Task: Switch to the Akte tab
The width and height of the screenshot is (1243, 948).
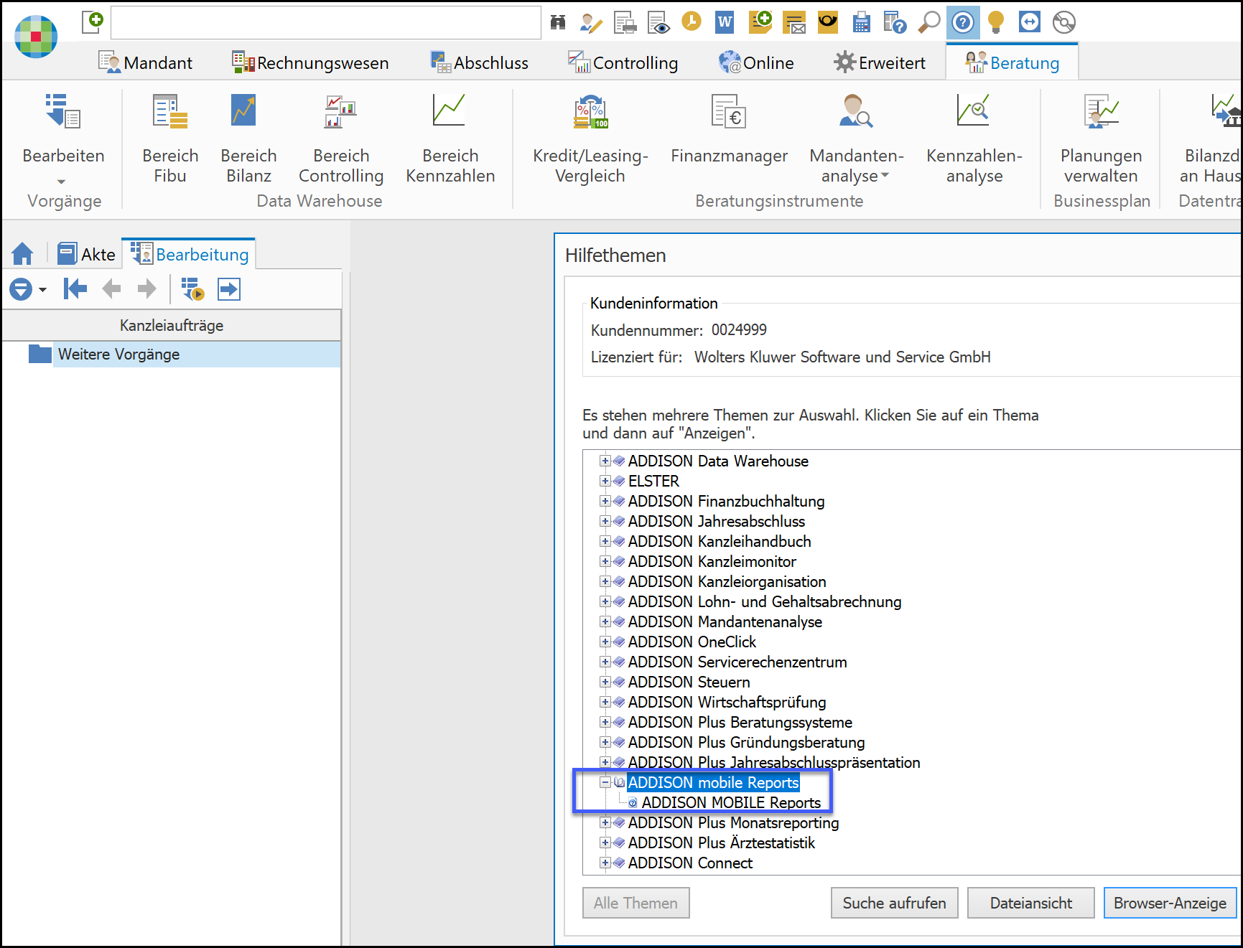Action: 86,254
